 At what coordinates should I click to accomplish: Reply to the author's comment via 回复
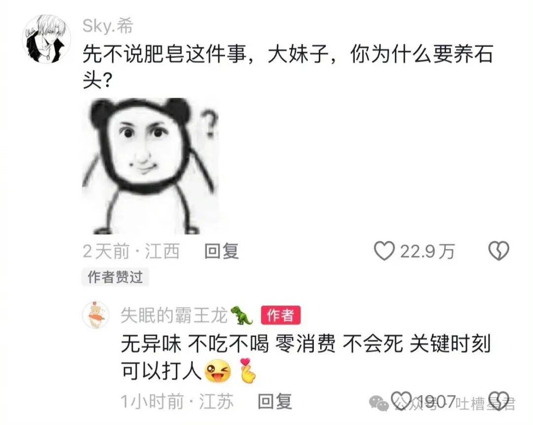click(x=275, y=401)
